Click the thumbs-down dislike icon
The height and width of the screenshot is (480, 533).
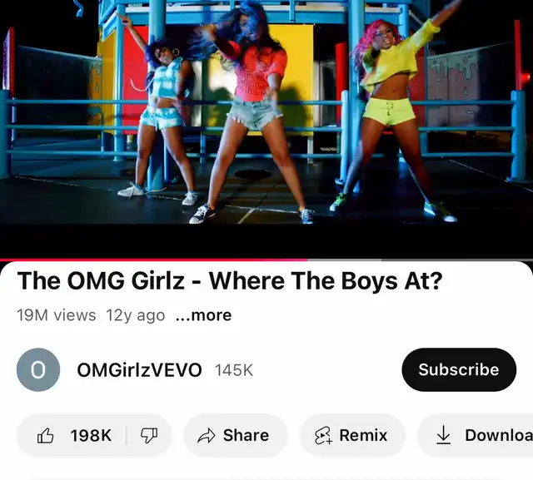tap(149, 436)
